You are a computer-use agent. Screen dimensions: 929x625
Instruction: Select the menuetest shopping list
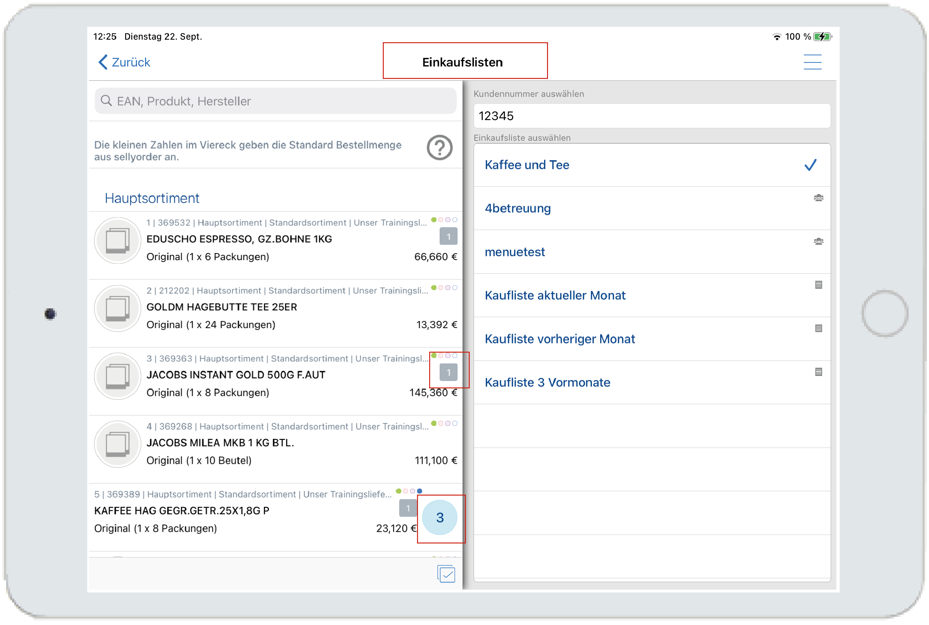pos(514,252)
